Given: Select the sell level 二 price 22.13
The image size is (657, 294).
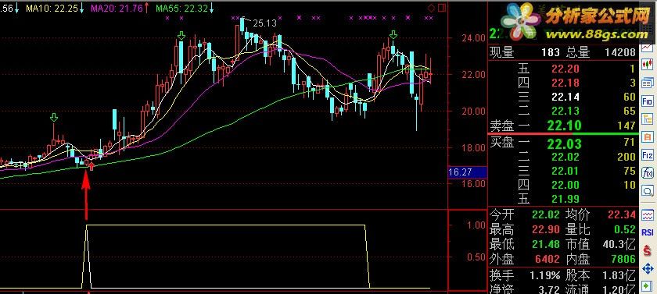Looking at the screenshot, I should point(565,111).
